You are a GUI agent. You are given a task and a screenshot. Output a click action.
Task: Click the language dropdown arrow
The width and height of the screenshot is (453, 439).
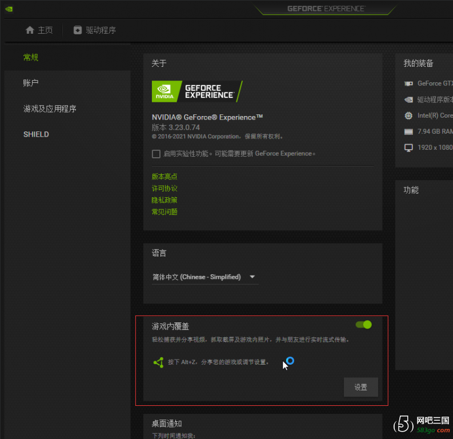pyautogui.click(x=252, y=277)
